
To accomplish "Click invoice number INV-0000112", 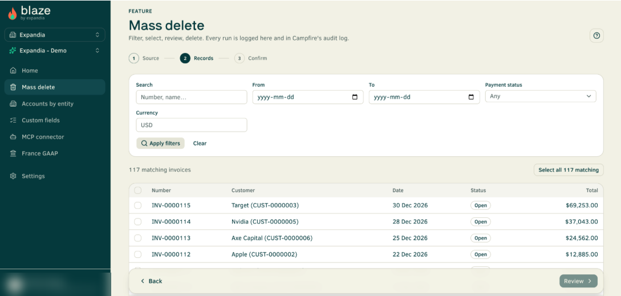I will point(171,254).
